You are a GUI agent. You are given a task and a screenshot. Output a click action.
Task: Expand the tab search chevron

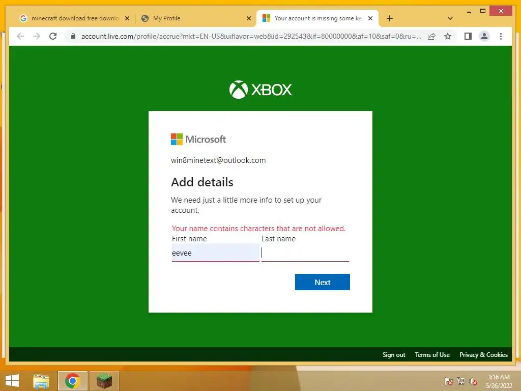[x=450, y=18]
